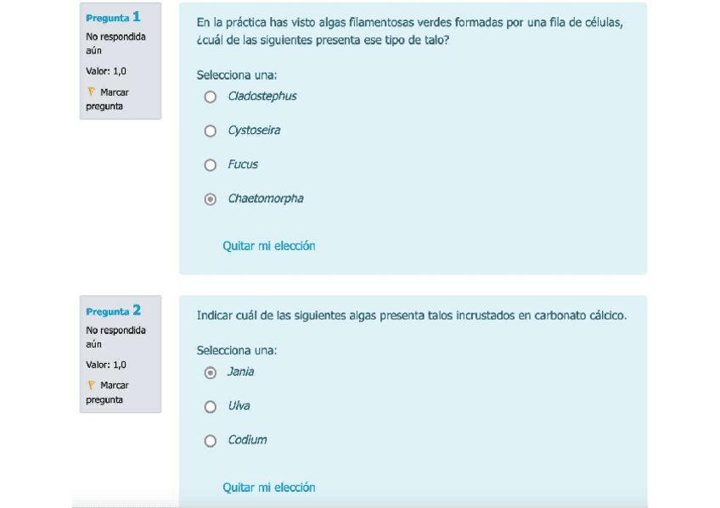Click the Codium answer label

click(247, 440)
